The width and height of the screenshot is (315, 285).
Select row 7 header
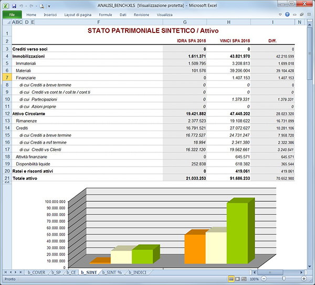tap(7, 78)
